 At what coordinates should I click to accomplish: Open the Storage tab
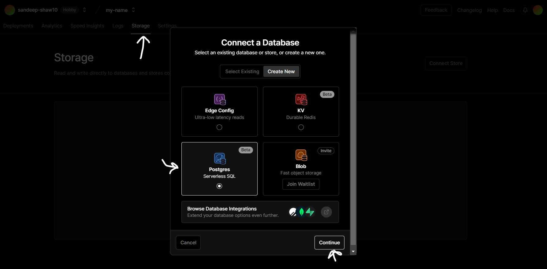click(141, 26)
